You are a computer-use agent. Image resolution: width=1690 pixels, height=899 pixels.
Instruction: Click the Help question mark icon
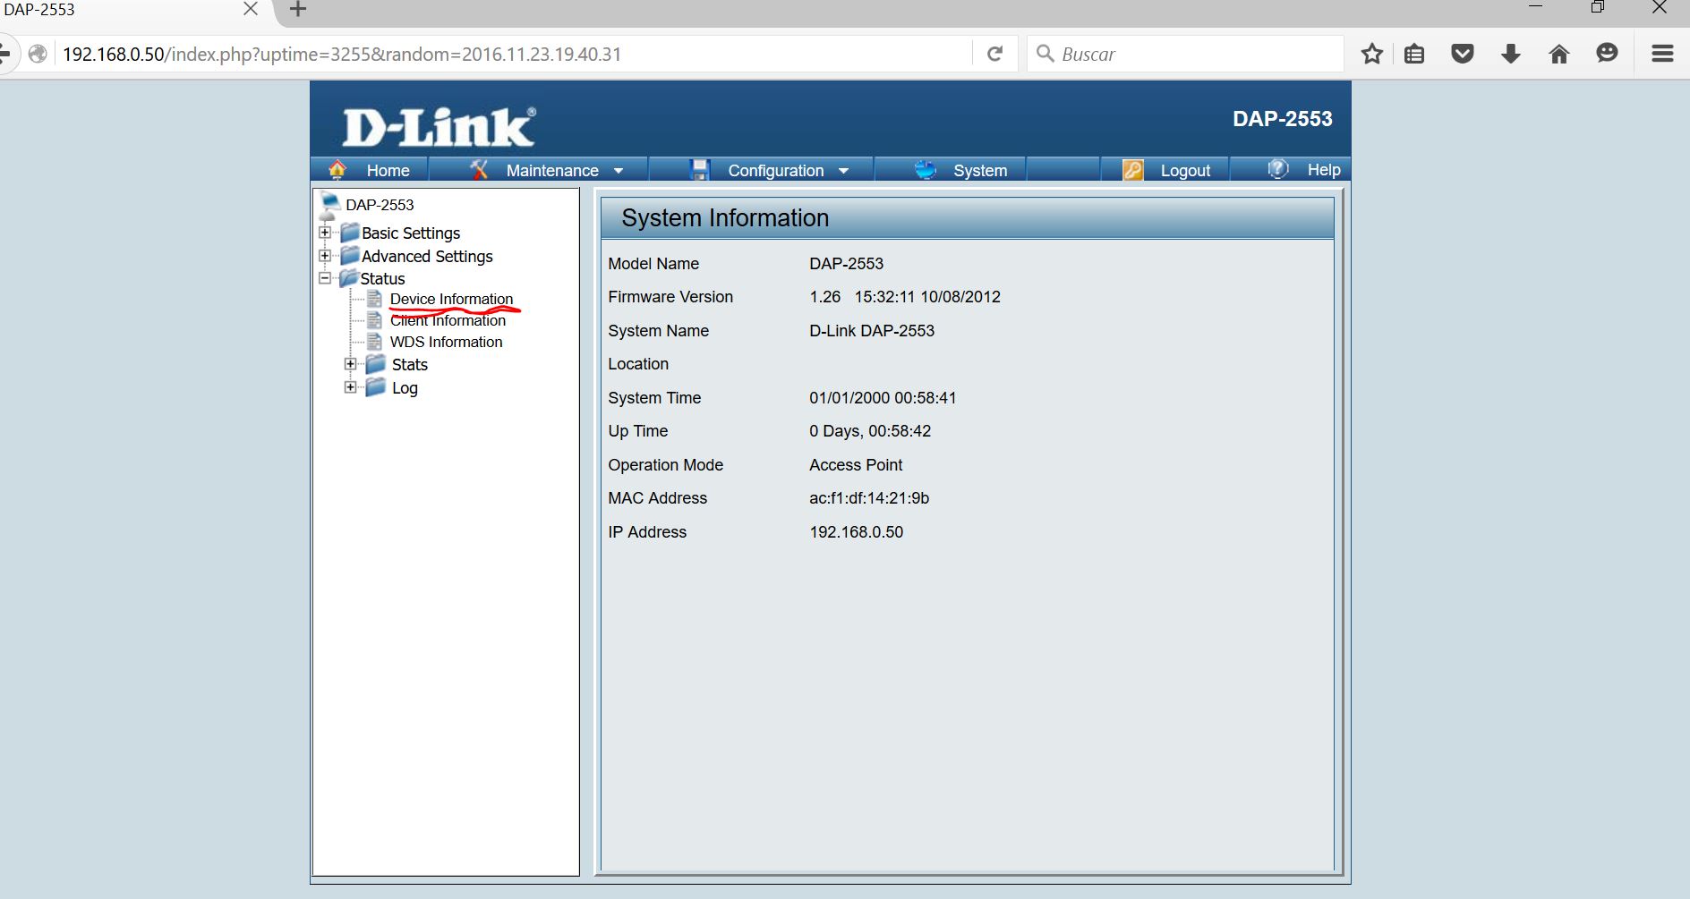pyautogui.click(x=1278, y=168)
